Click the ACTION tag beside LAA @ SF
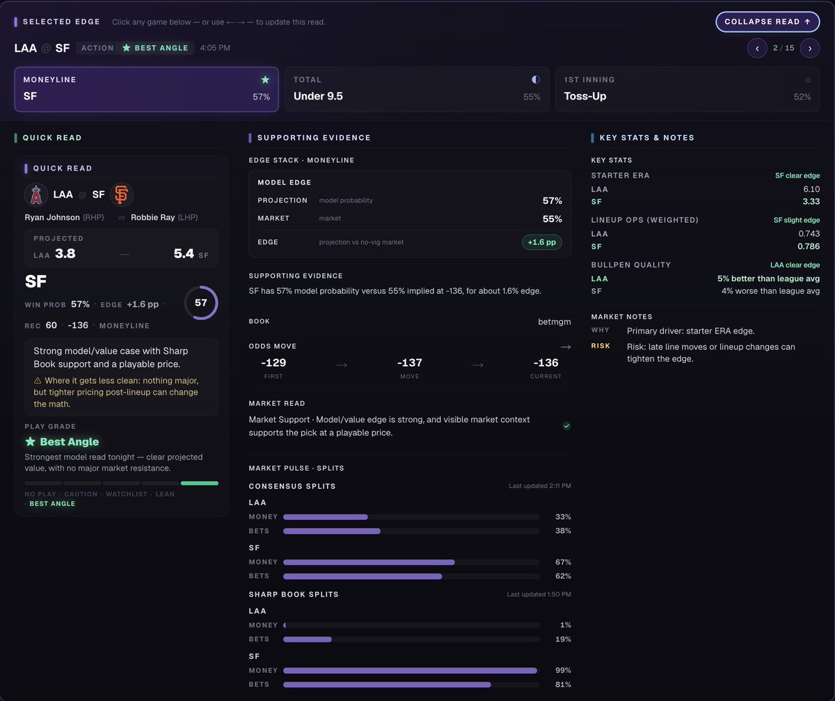The width and height of the screenshot is (835, 701). pyautogui.click(x=97, y=48)
